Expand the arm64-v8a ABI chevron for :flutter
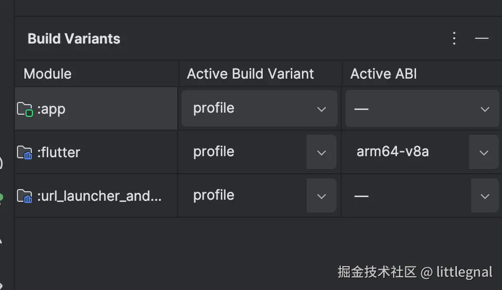The image size is (502, 290). point(483,152)
